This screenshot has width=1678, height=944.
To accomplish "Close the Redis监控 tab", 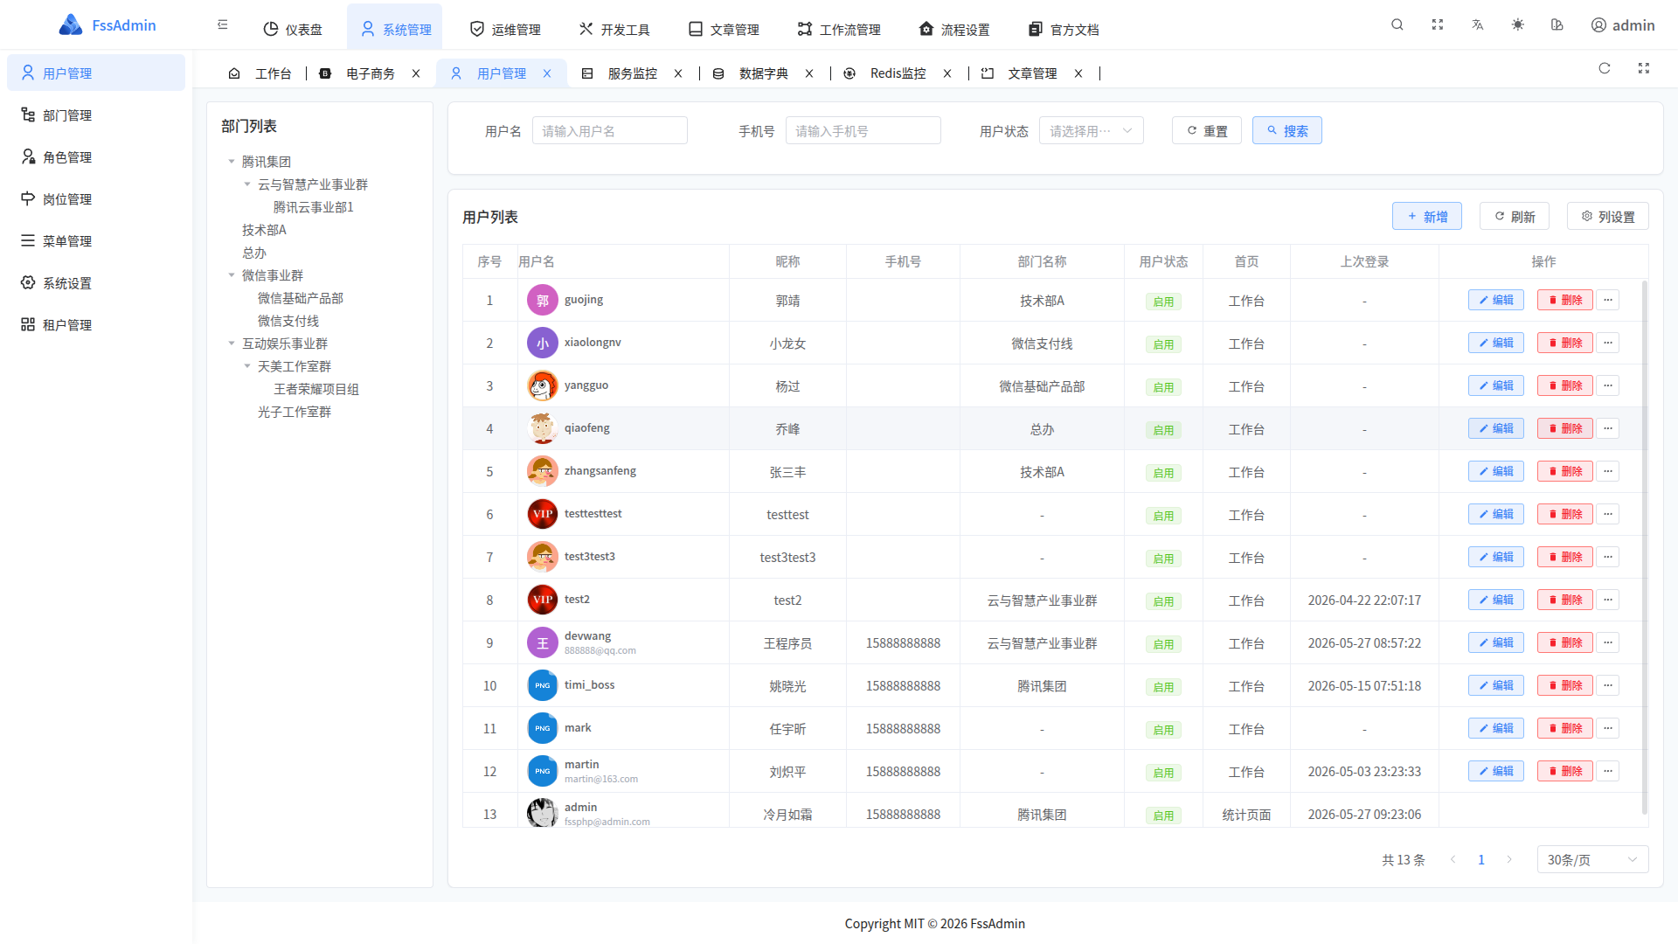I will pyautogui.click(x=947, y=73).
